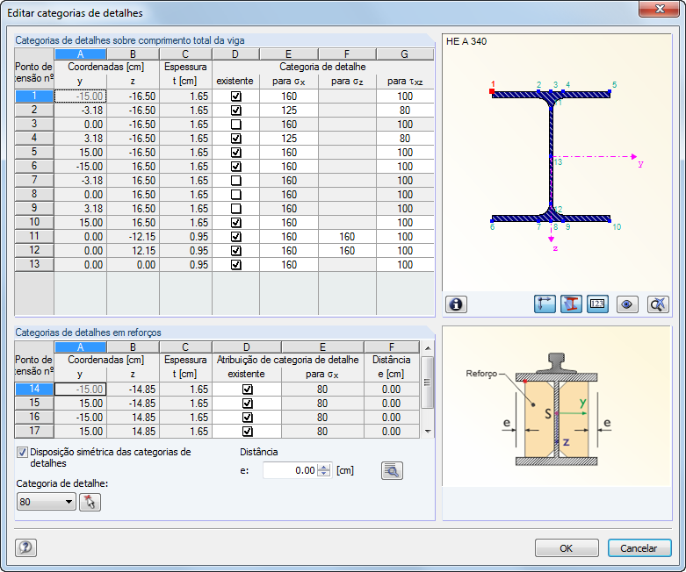Screen dimensions: 686x572
Task: Check 'existente' for stress point 9
Action: coord(235,209)
